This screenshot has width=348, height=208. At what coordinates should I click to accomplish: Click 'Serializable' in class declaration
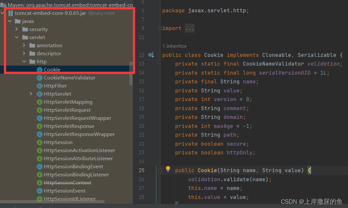coord(317,55)
